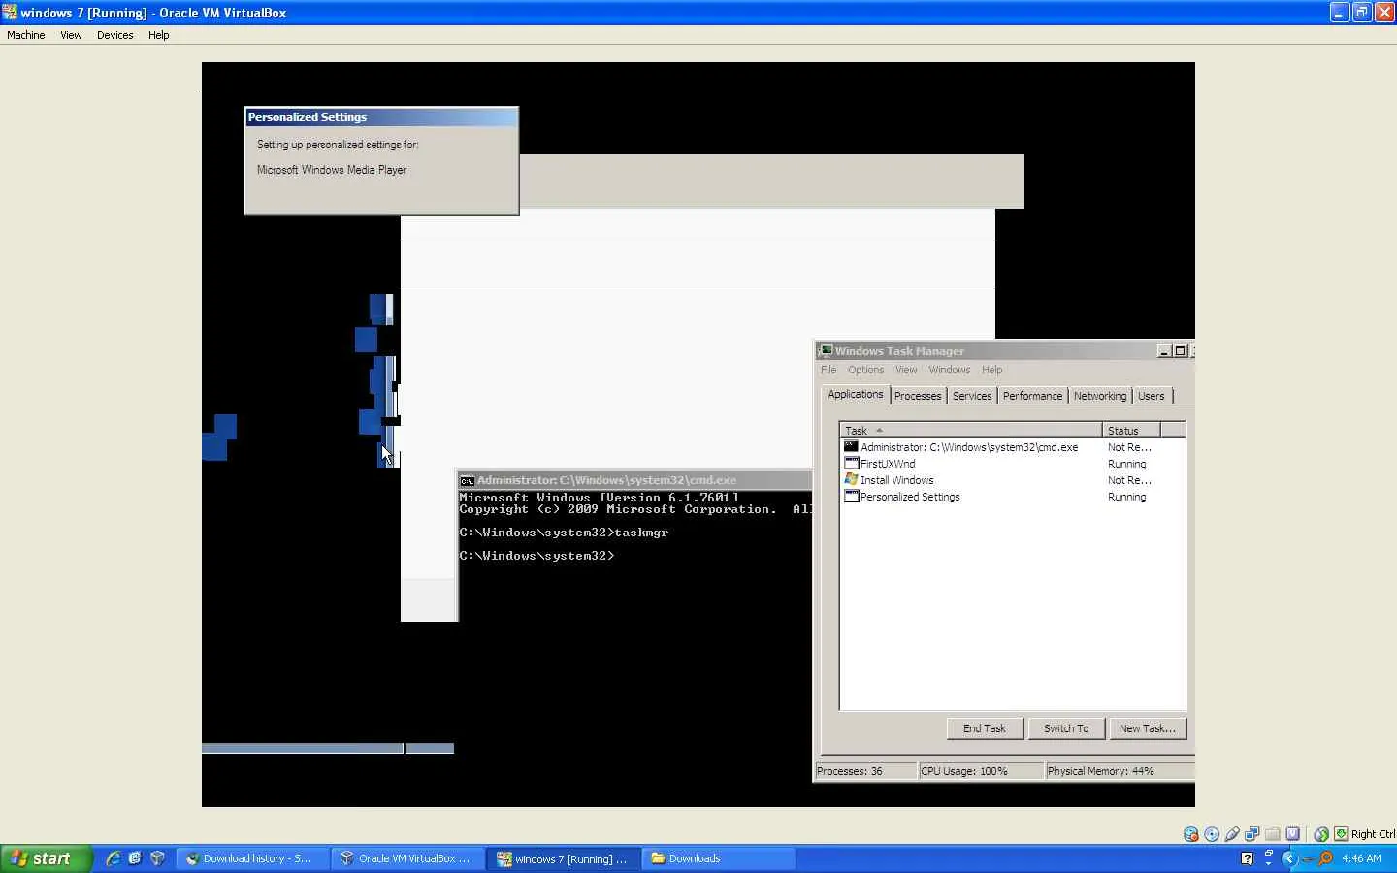
Task: Switch to the Performance tab
Action: tap(1032, 396)
